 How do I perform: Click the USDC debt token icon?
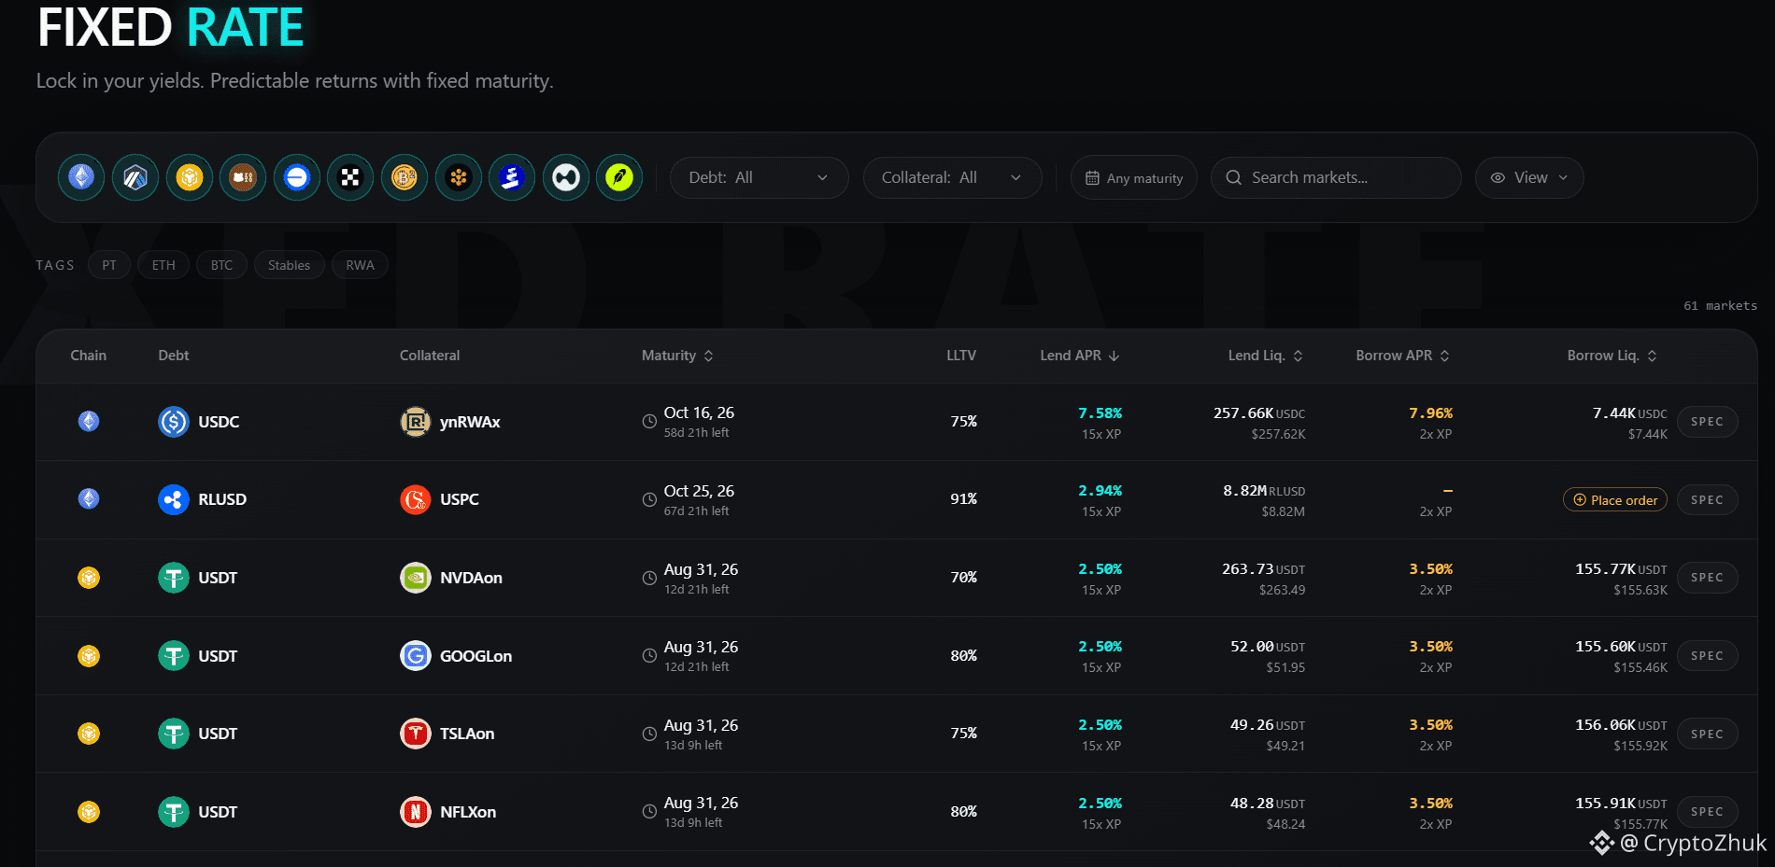[174, 422]
